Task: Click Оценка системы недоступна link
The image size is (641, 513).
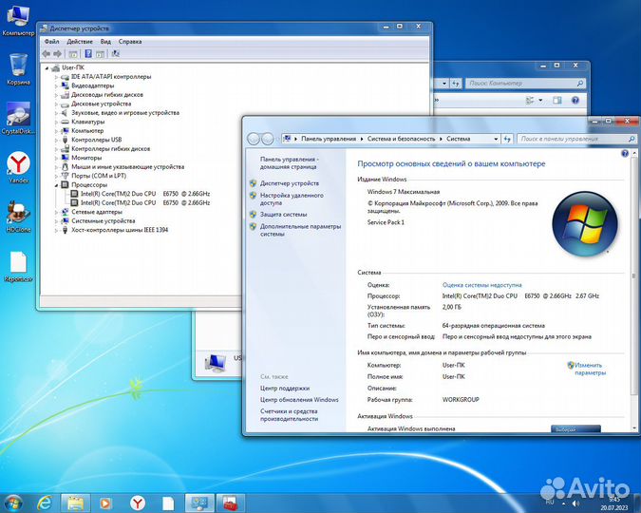Action: 481,285
